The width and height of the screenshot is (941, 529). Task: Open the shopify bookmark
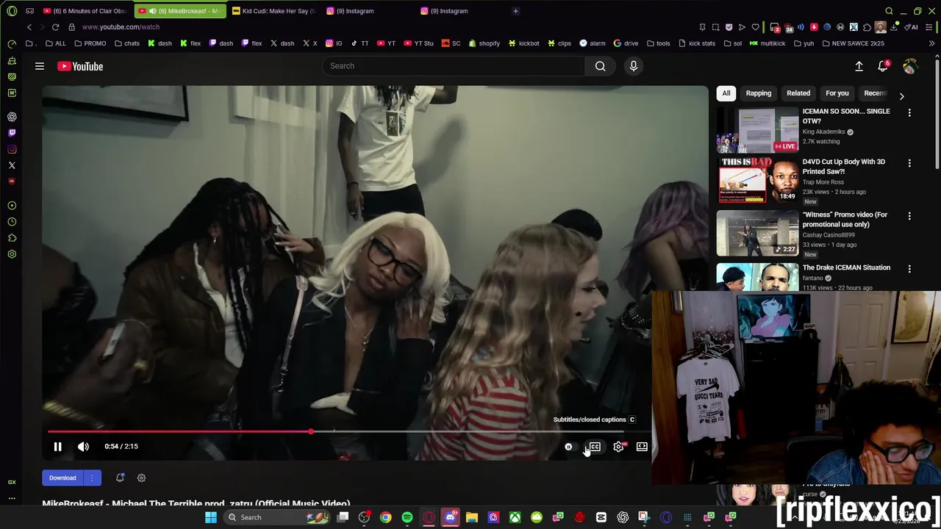coord(484,43)
